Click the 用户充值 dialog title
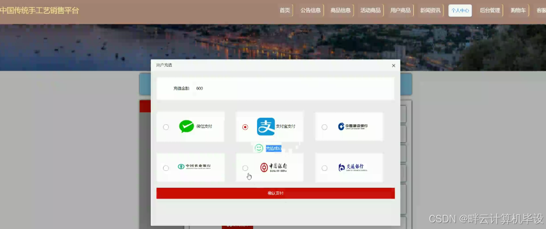 164,65
